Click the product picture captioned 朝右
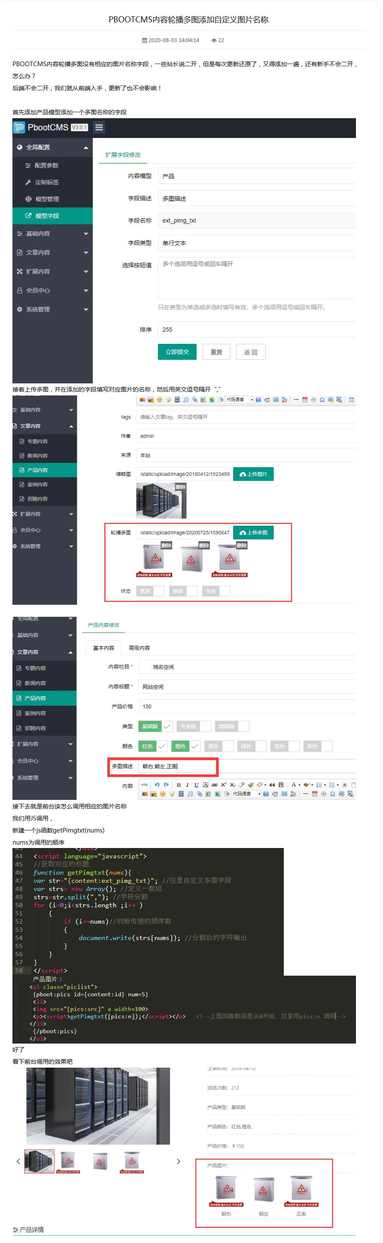Screen dimensions: 383x1243 tap(226, 1191)
